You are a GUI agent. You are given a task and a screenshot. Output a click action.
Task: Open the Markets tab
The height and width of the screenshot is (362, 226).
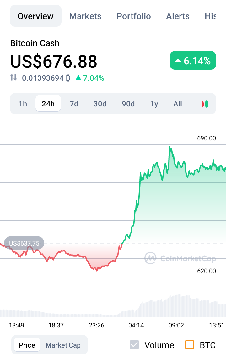[85, 16]
